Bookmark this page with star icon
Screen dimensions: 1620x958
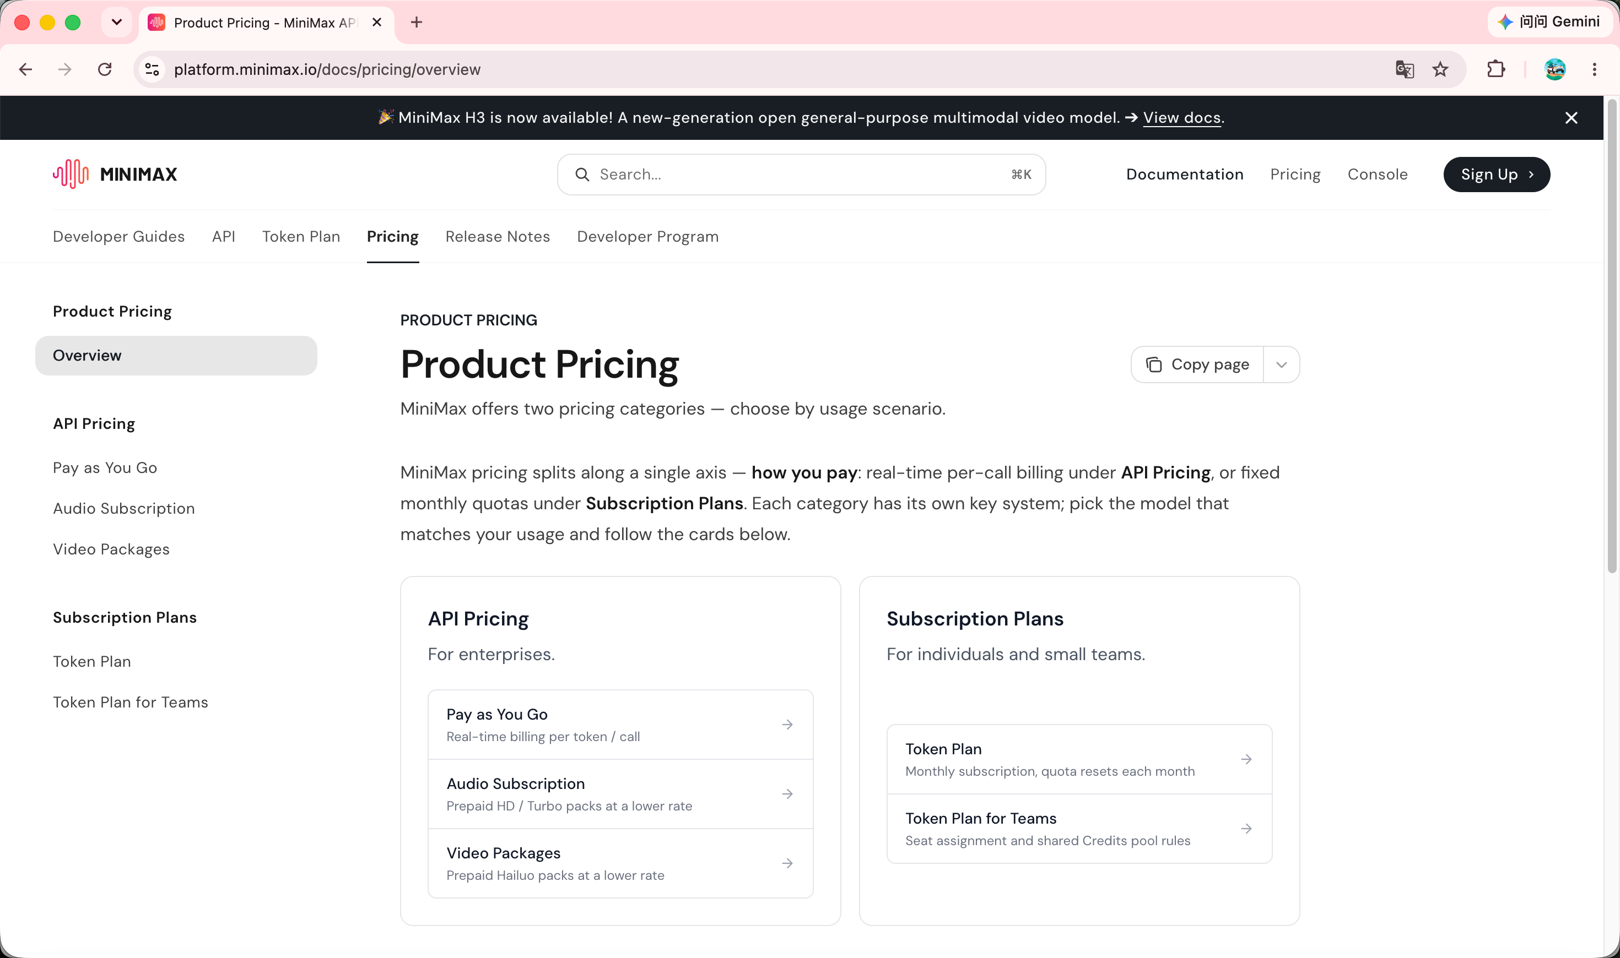point(1440,69)
